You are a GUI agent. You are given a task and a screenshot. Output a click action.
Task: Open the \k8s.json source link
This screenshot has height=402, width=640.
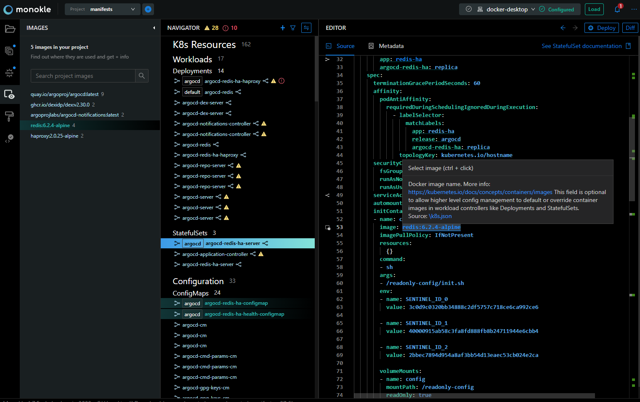pyautogui.click(x=441, y=216)
